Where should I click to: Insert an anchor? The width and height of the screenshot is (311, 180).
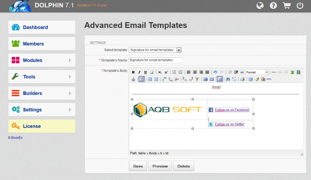click(x=133, y=79)
